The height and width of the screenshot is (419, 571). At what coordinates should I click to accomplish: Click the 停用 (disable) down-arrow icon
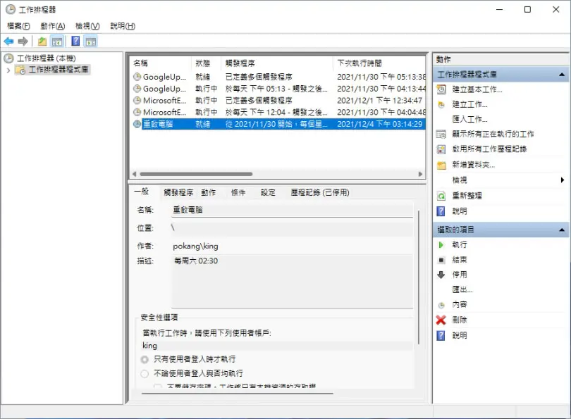(x=441, y=275)
